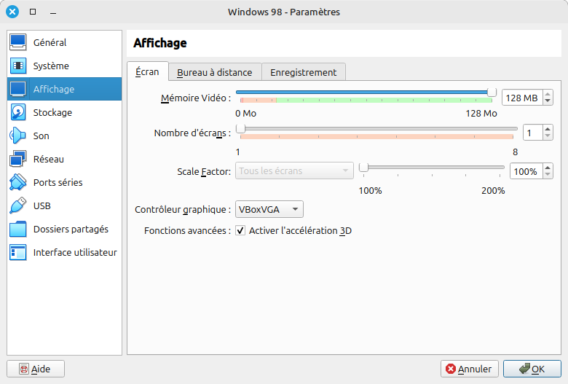This screenshot has width=568, height=384.
Task: Click the Dossiers partagés label in sidebar
Action: tap(71, 230)
